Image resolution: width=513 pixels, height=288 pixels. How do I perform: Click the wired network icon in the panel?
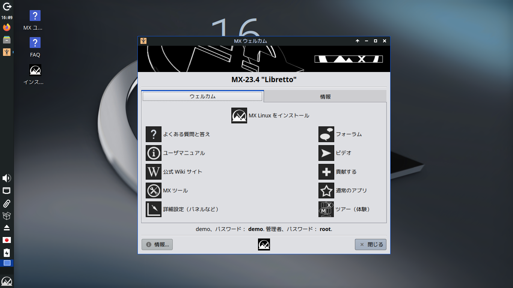(x=7, y=191)
